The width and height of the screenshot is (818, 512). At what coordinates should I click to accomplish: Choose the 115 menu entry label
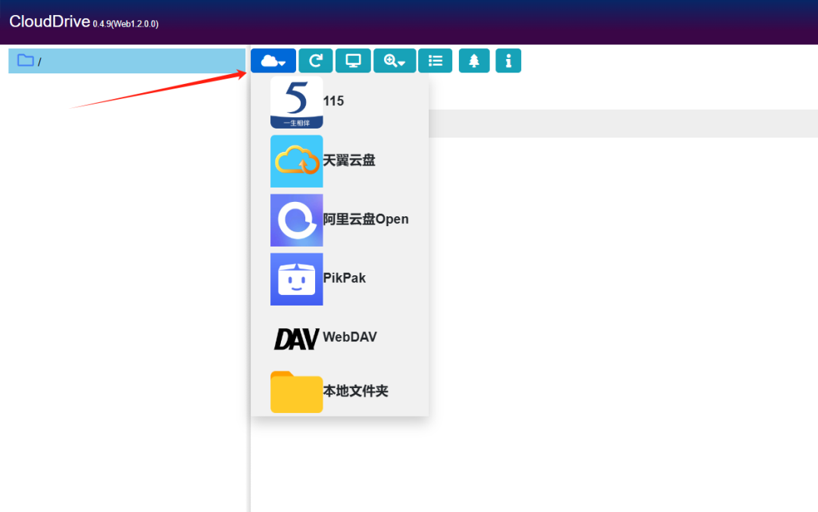[x=333, y=101]
